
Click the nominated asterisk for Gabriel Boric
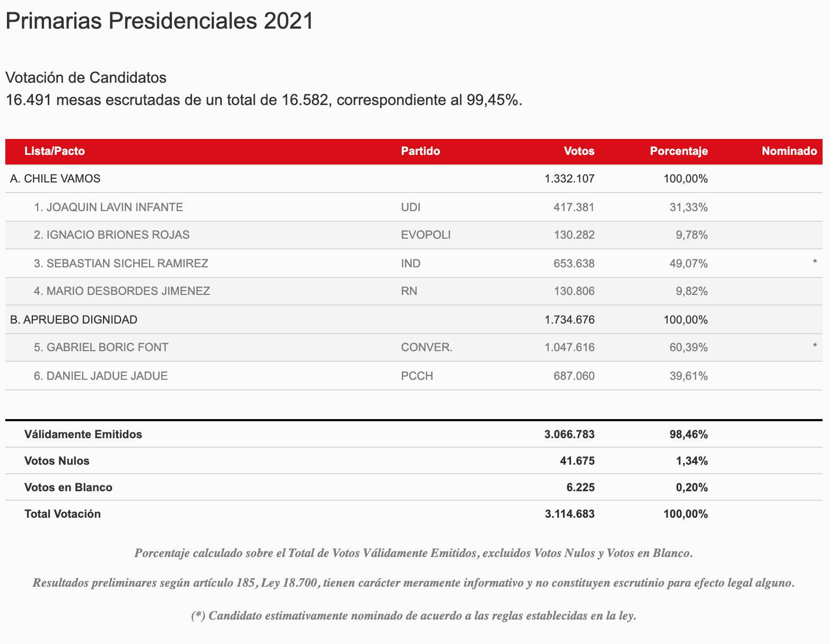click(815, 347)
